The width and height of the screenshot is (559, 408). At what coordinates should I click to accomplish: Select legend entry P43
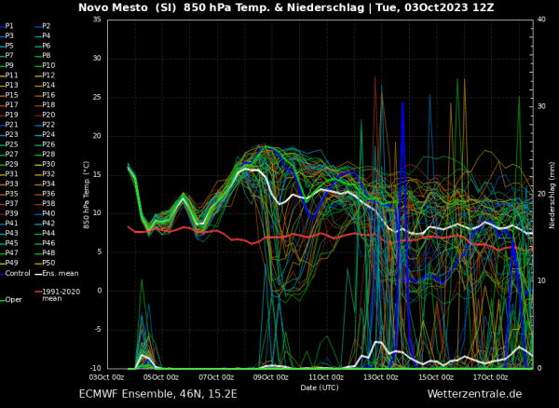click(x=11, y=234)
